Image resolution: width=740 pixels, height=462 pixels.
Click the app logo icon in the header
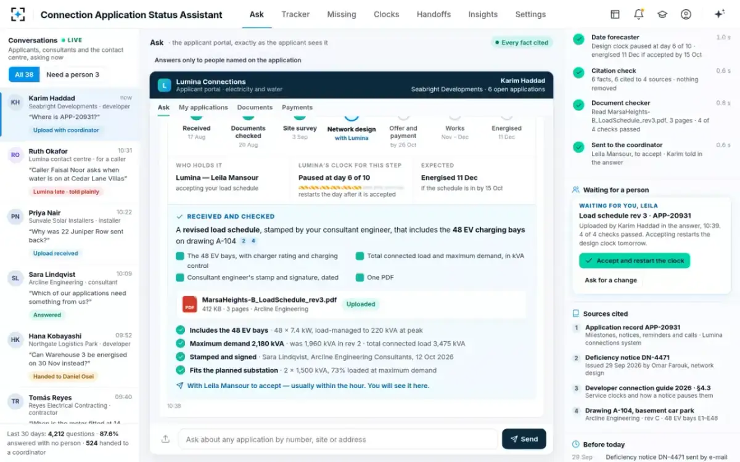point(18,14)
